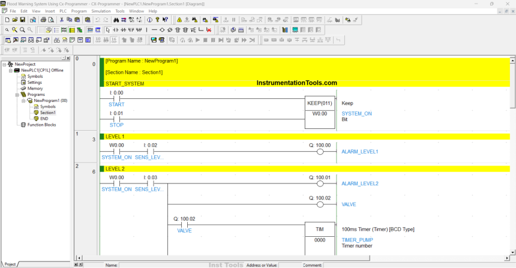Select the arrow Selection Mode tool

107,29
